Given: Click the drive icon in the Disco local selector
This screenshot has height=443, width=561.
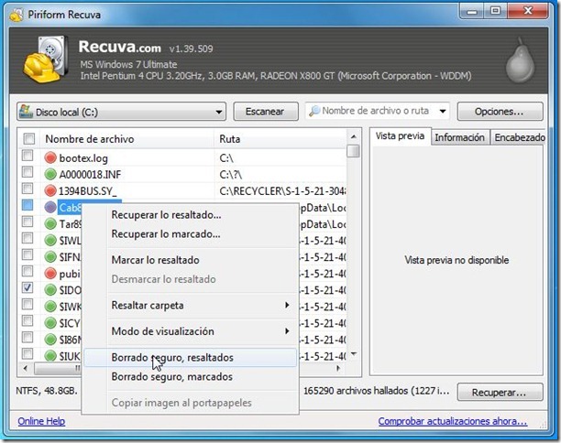Looking at the screenshot, I should coord(26,112).
